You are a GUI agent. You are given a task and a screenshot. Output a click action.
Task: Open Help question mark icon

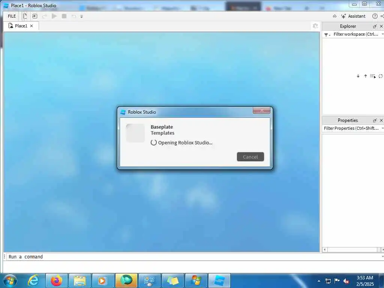(375, 16)
